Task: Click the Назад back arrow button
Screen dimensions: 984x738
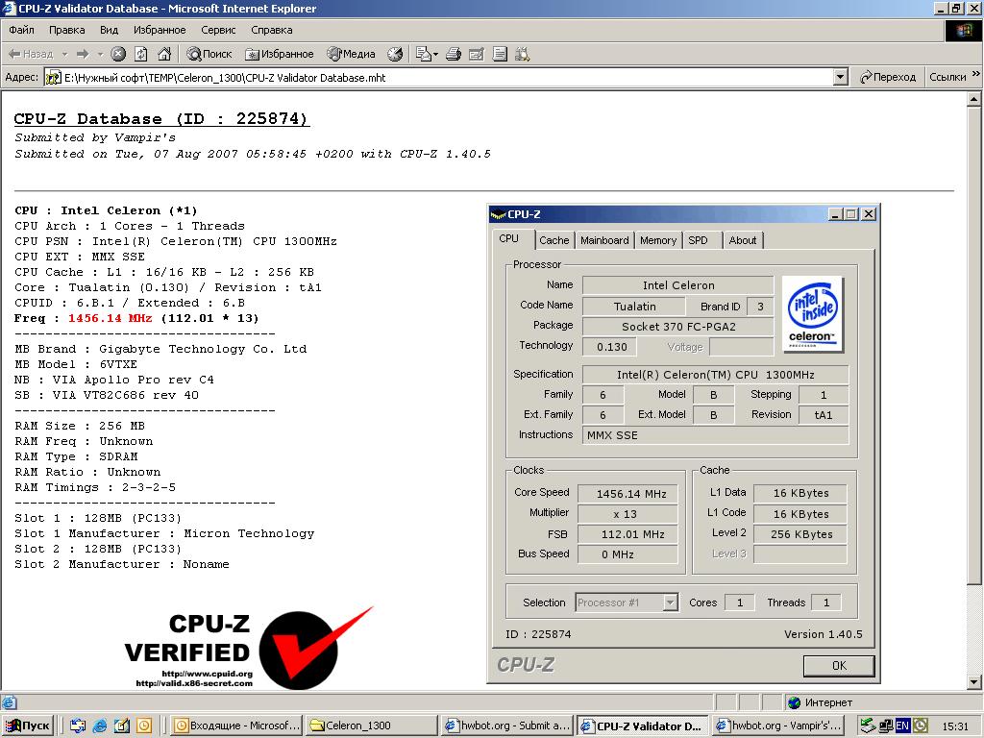Action: coord(31,54)
